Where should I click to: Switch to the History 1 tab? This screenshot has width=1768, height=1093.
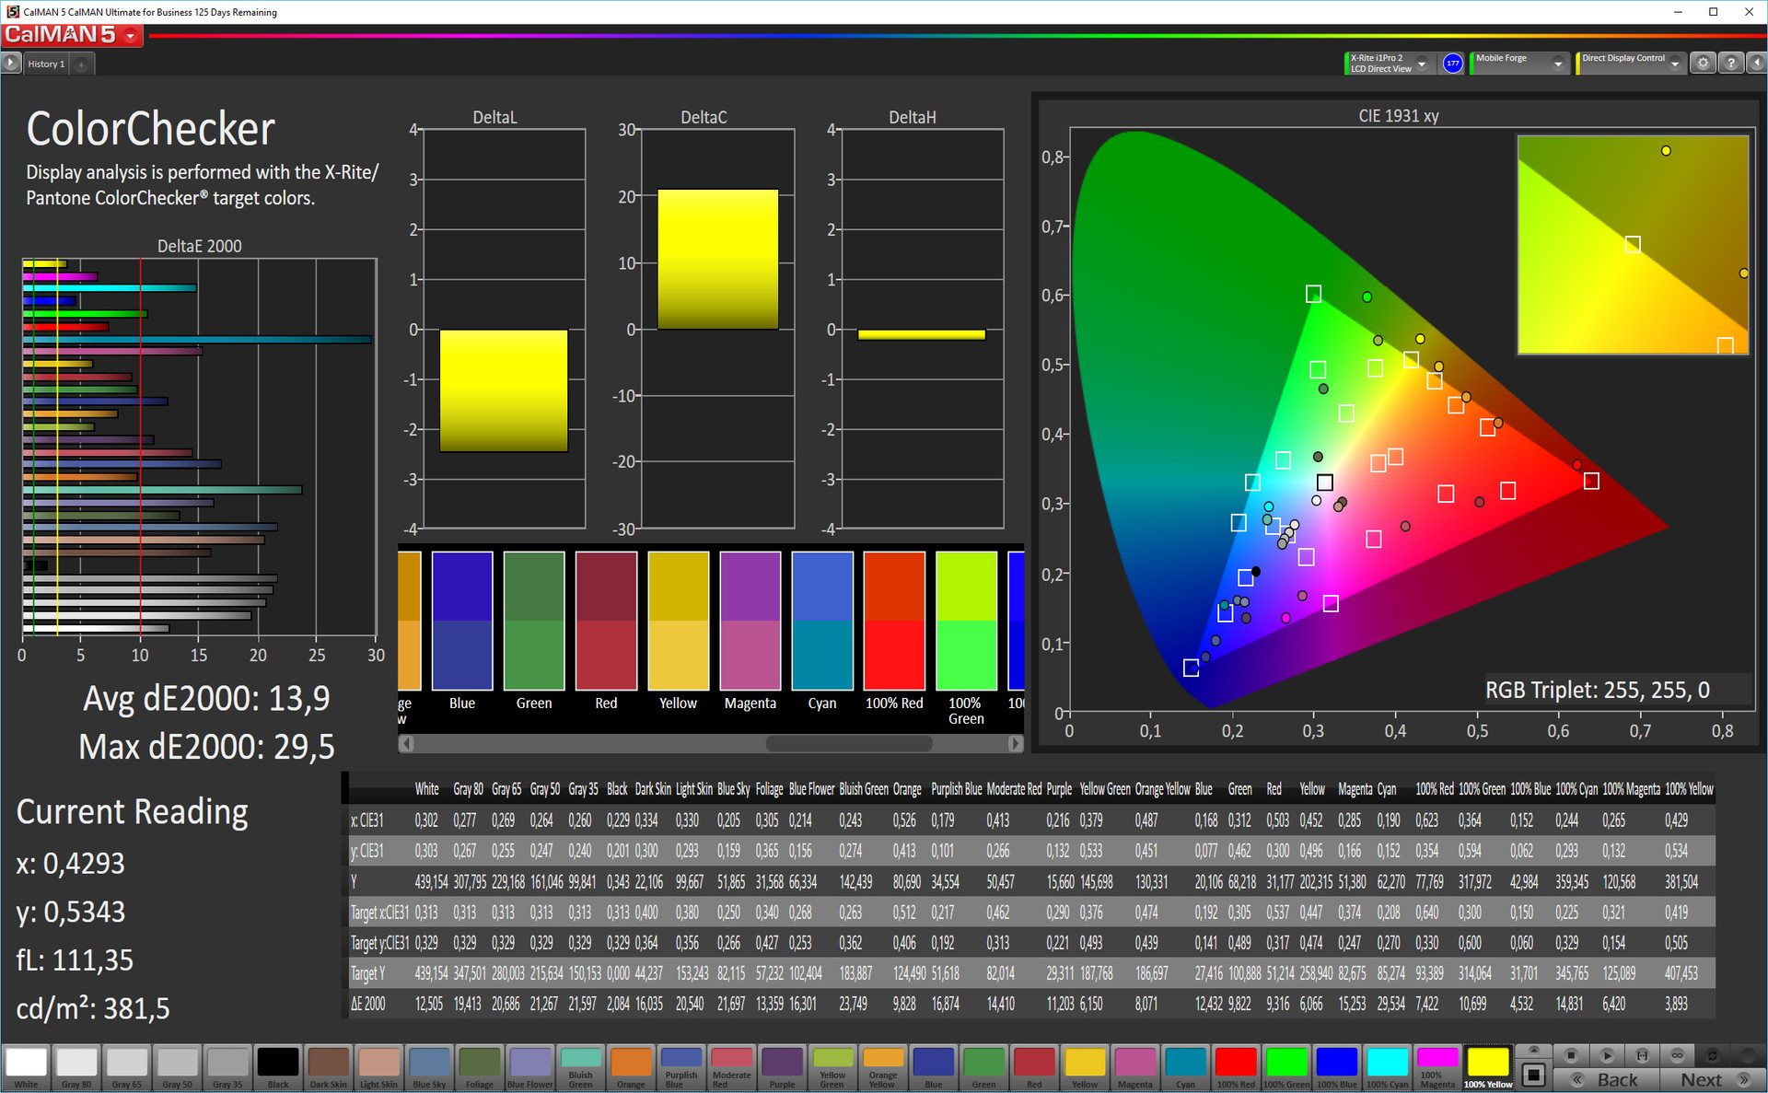pos(46,64)
